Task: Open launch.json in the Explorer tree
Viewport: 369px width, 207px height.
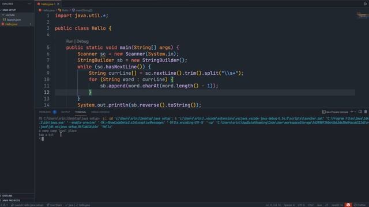Action: 13,20
